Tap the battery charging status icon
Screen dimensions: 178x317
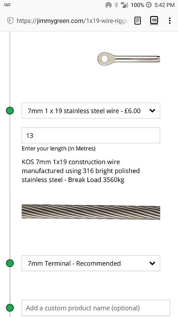tap(149, 5)
